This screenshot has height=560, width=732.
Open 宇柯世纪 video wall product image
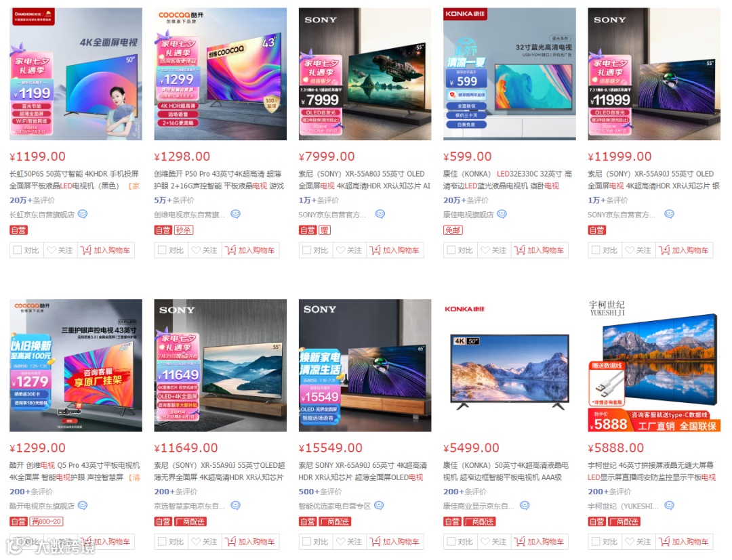point(654,366)
